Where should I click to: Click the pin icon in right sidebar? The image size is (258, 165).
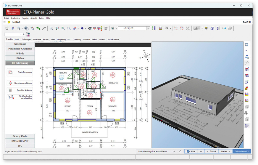coord(247,63)
